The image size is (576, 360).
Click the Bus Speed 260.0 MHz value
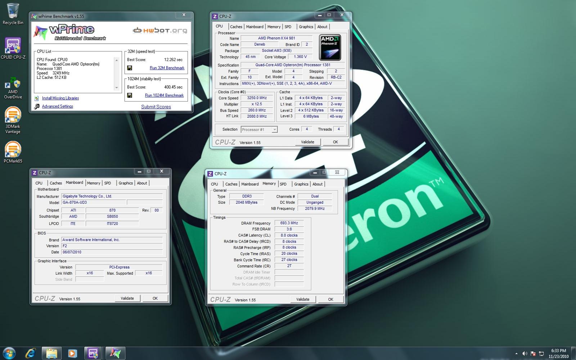tap(257, 111)
